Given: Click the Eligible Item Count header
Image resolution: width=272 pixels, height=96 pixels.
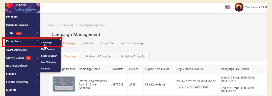Looking at the screenshot, I should point(157,69).
